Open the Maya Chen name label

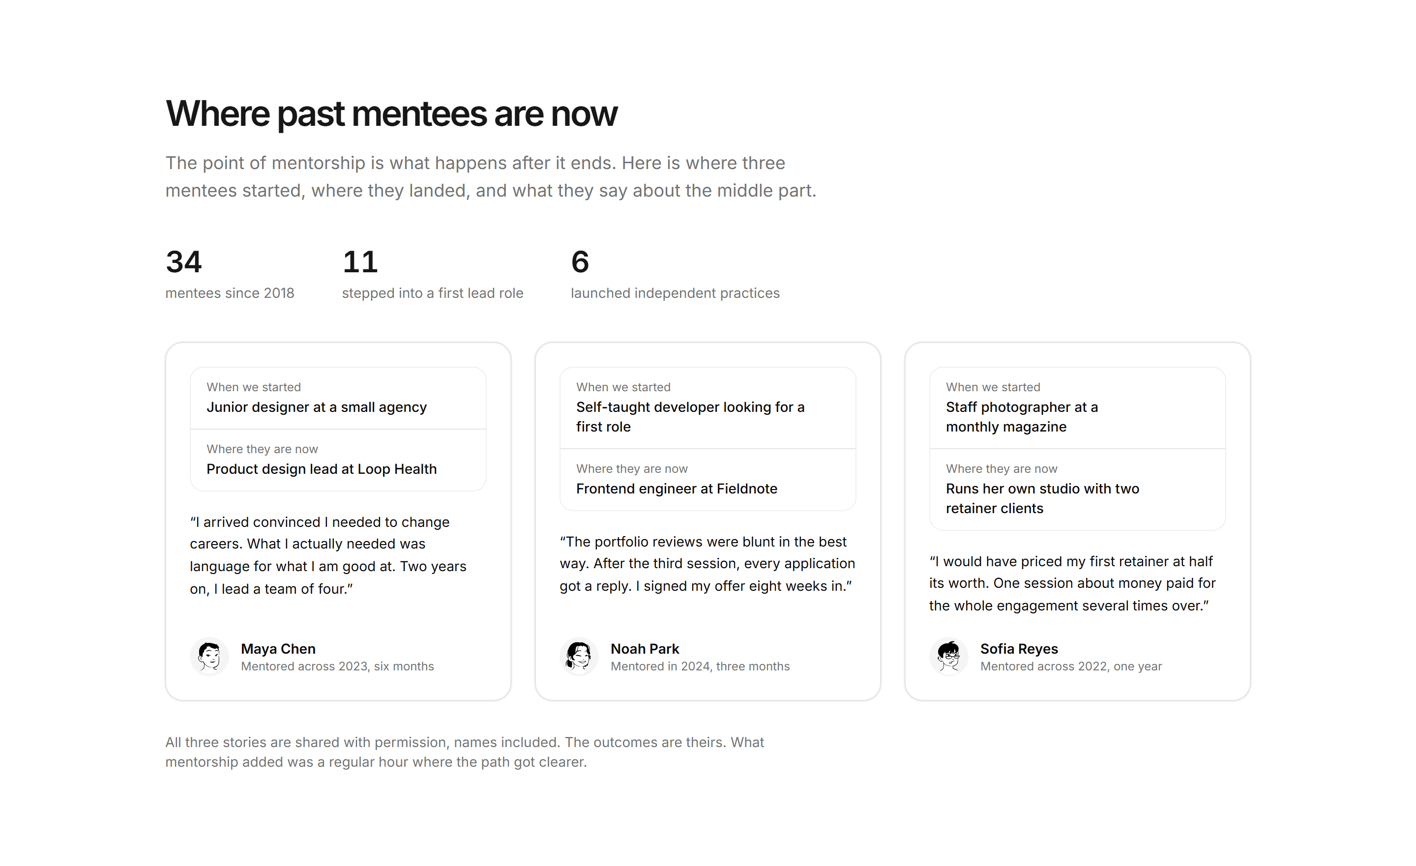(278, 648)
